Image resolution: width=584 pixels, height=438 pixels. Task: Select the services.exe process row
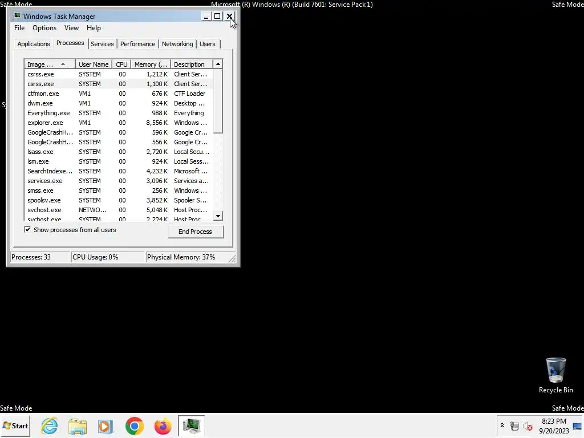tap(119, 181)
